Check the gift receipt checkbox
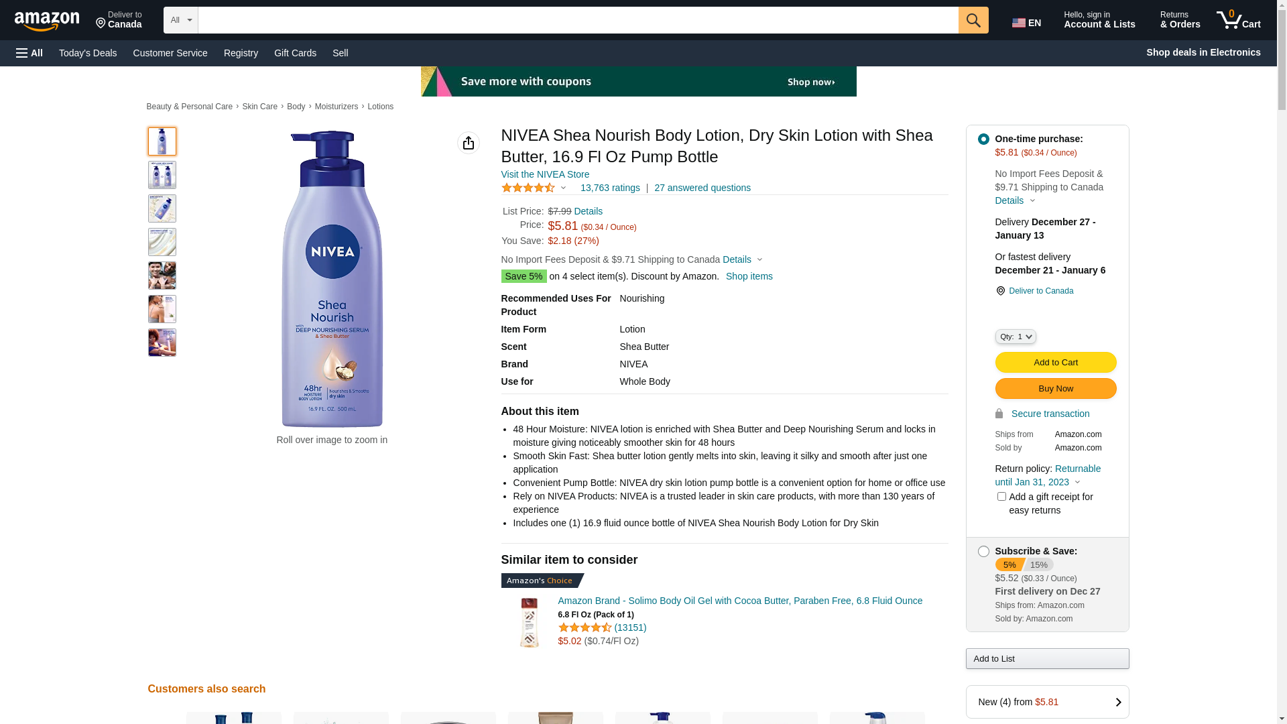 click(x=1001, y=497)
